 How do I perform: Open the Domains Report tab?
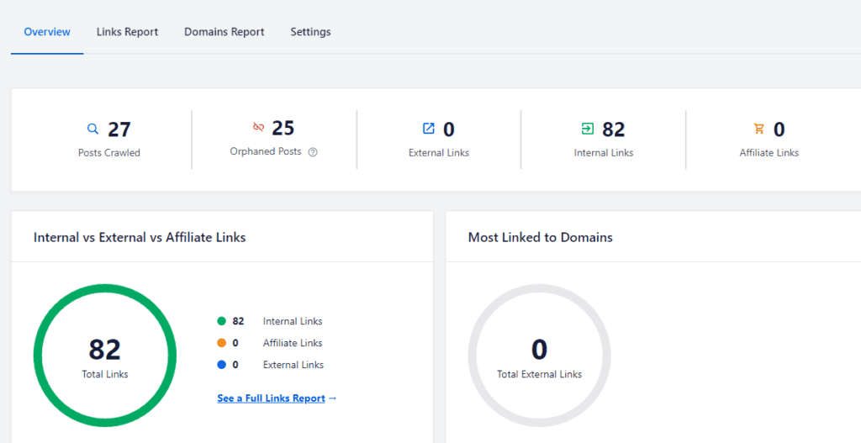(x=224, y=32)
